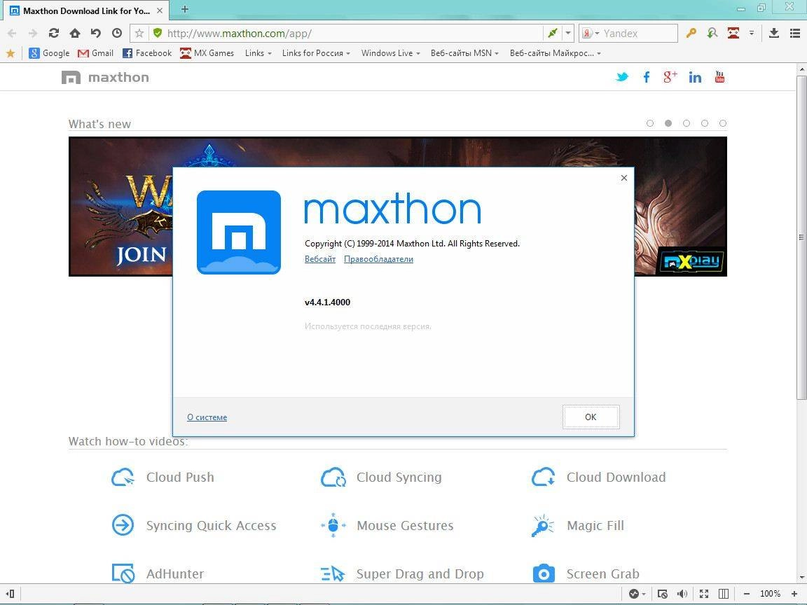Screen dimensions: 807x605
Task: Expand the Links bookmark folder
Action: [x=258, y=53]
